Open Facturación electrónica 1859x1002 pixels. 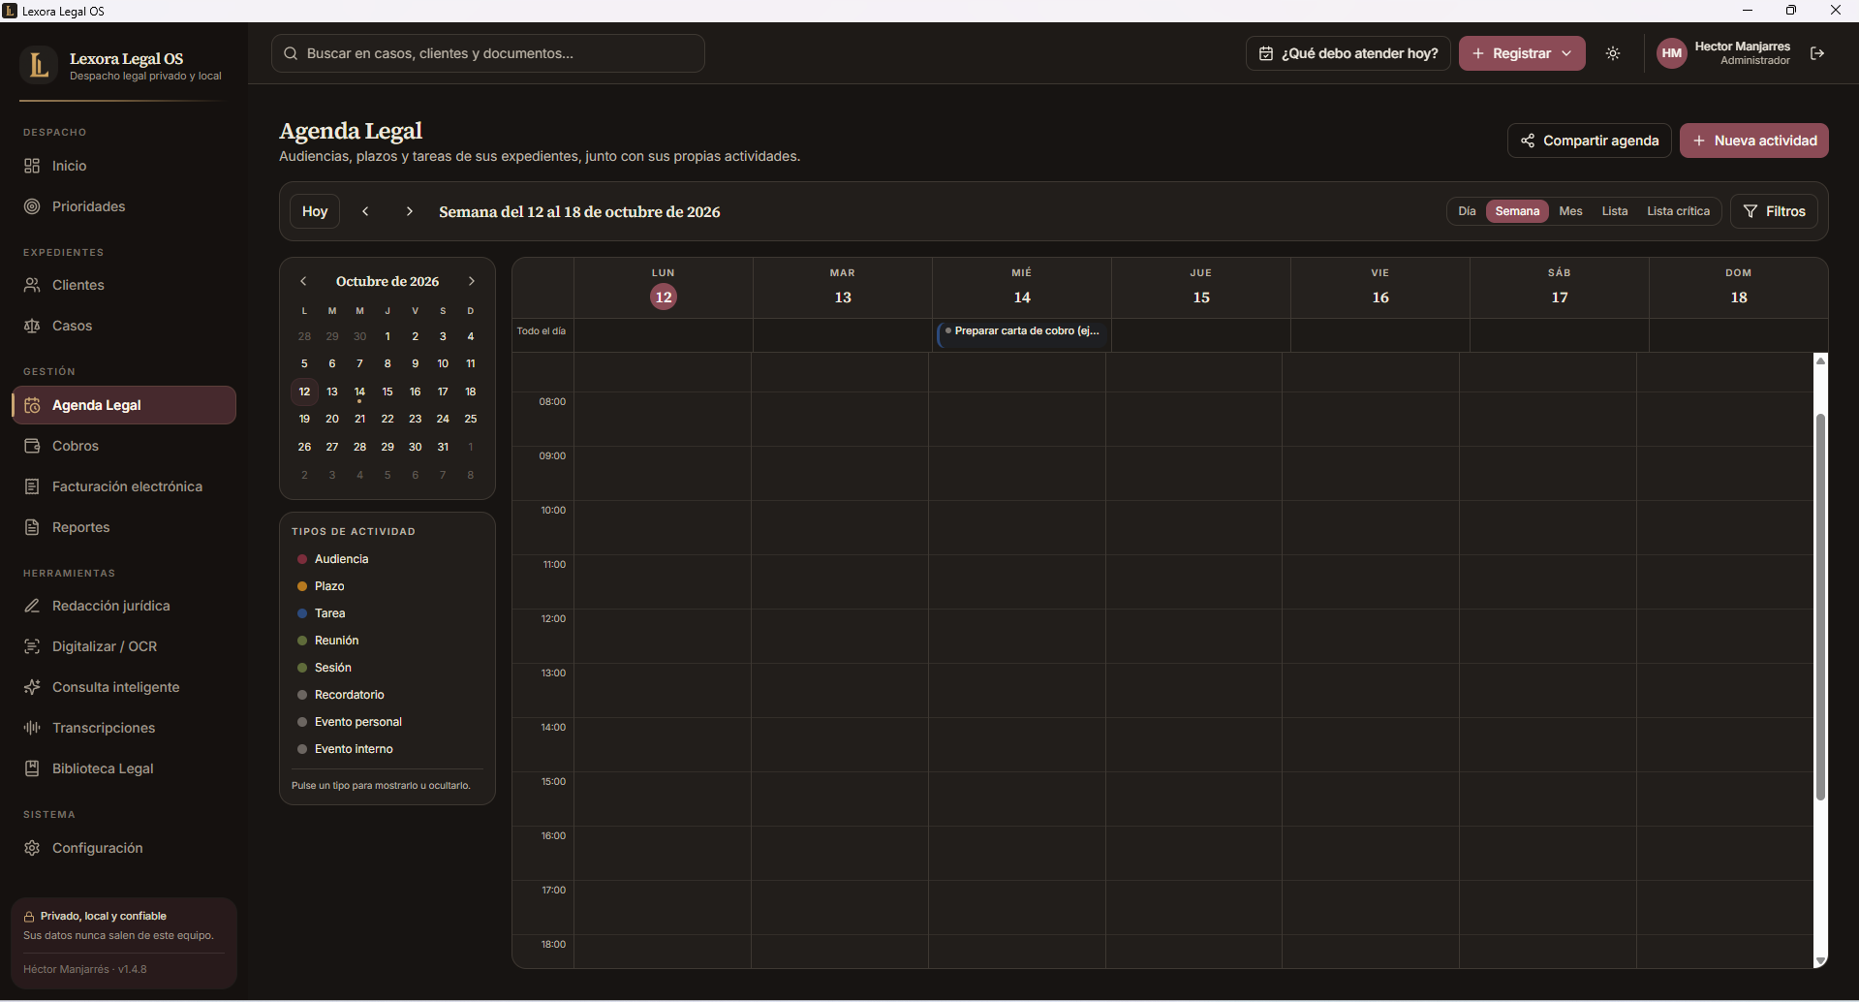pos(123,486)
